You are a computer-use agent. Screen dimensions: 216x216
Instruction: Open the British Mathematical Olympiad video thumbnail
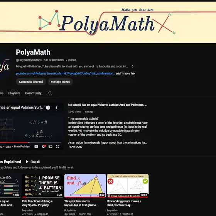click(x=128, y=186)
